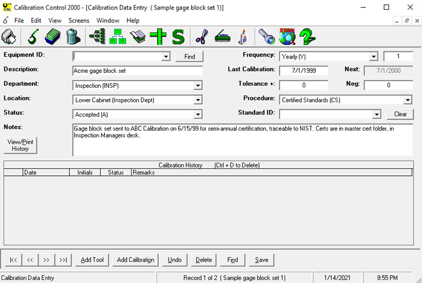Click the Status column header in history
The height and width of the screenshot is (283, 422).
(x=116, y=173)
